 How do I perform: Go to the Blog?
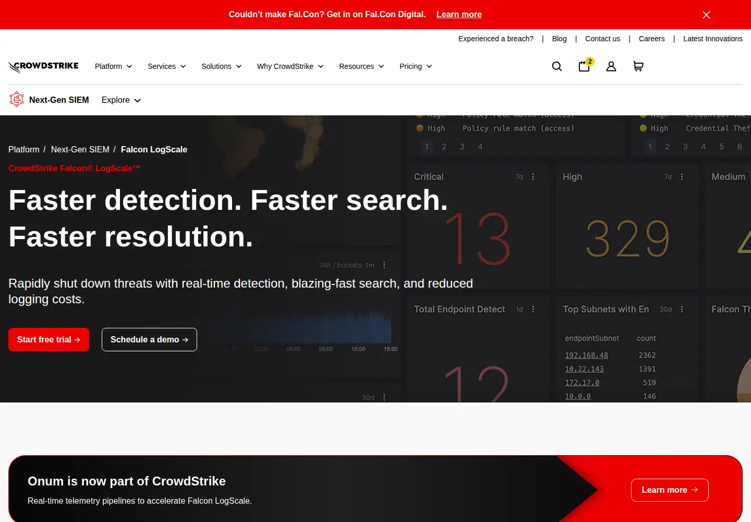tap(559, 39)
